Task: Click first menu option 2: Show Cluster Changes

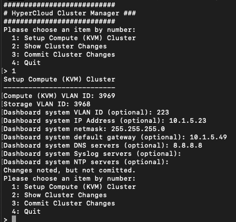Action: [59, 46]
